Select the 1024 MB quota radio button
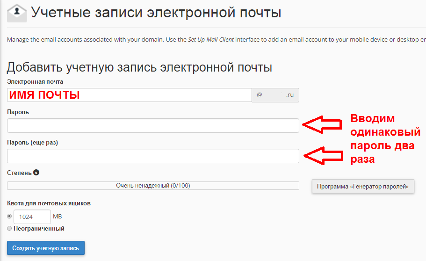 coord(9,217)
